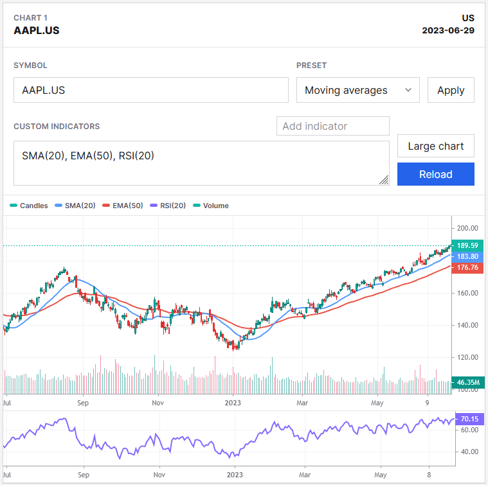Toggle RSI(20) series in chart legend
Viewport: 488px width, 485px height.
point(168,206)
